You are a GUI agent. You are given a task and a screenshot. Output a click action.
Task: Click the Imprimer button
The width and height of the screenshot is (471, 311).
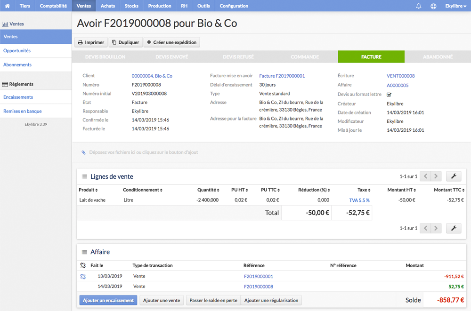[91, 42]
